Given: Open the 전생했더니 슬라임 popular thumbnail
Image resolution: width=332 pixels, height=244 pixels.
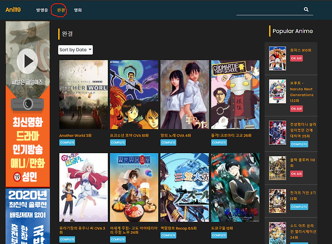Looking at the screenshot, I should (278, 132).
